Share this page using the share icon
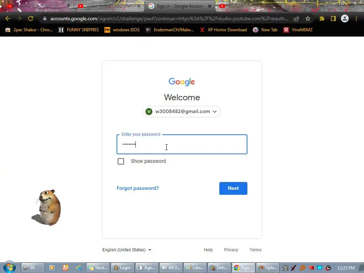The height and width of the screenshot is (273, 364). point(296,18)
